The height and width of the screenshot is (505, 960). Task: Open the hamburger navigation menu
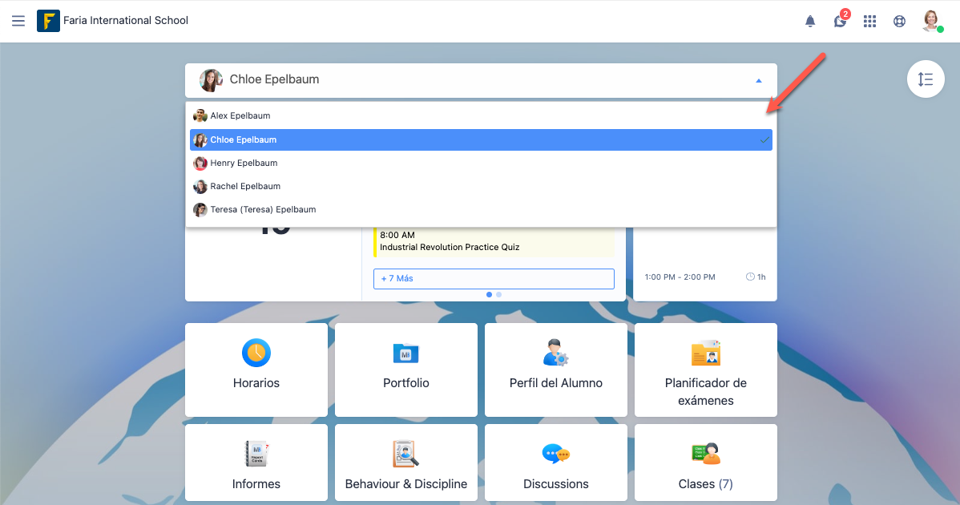pos(18,21)
